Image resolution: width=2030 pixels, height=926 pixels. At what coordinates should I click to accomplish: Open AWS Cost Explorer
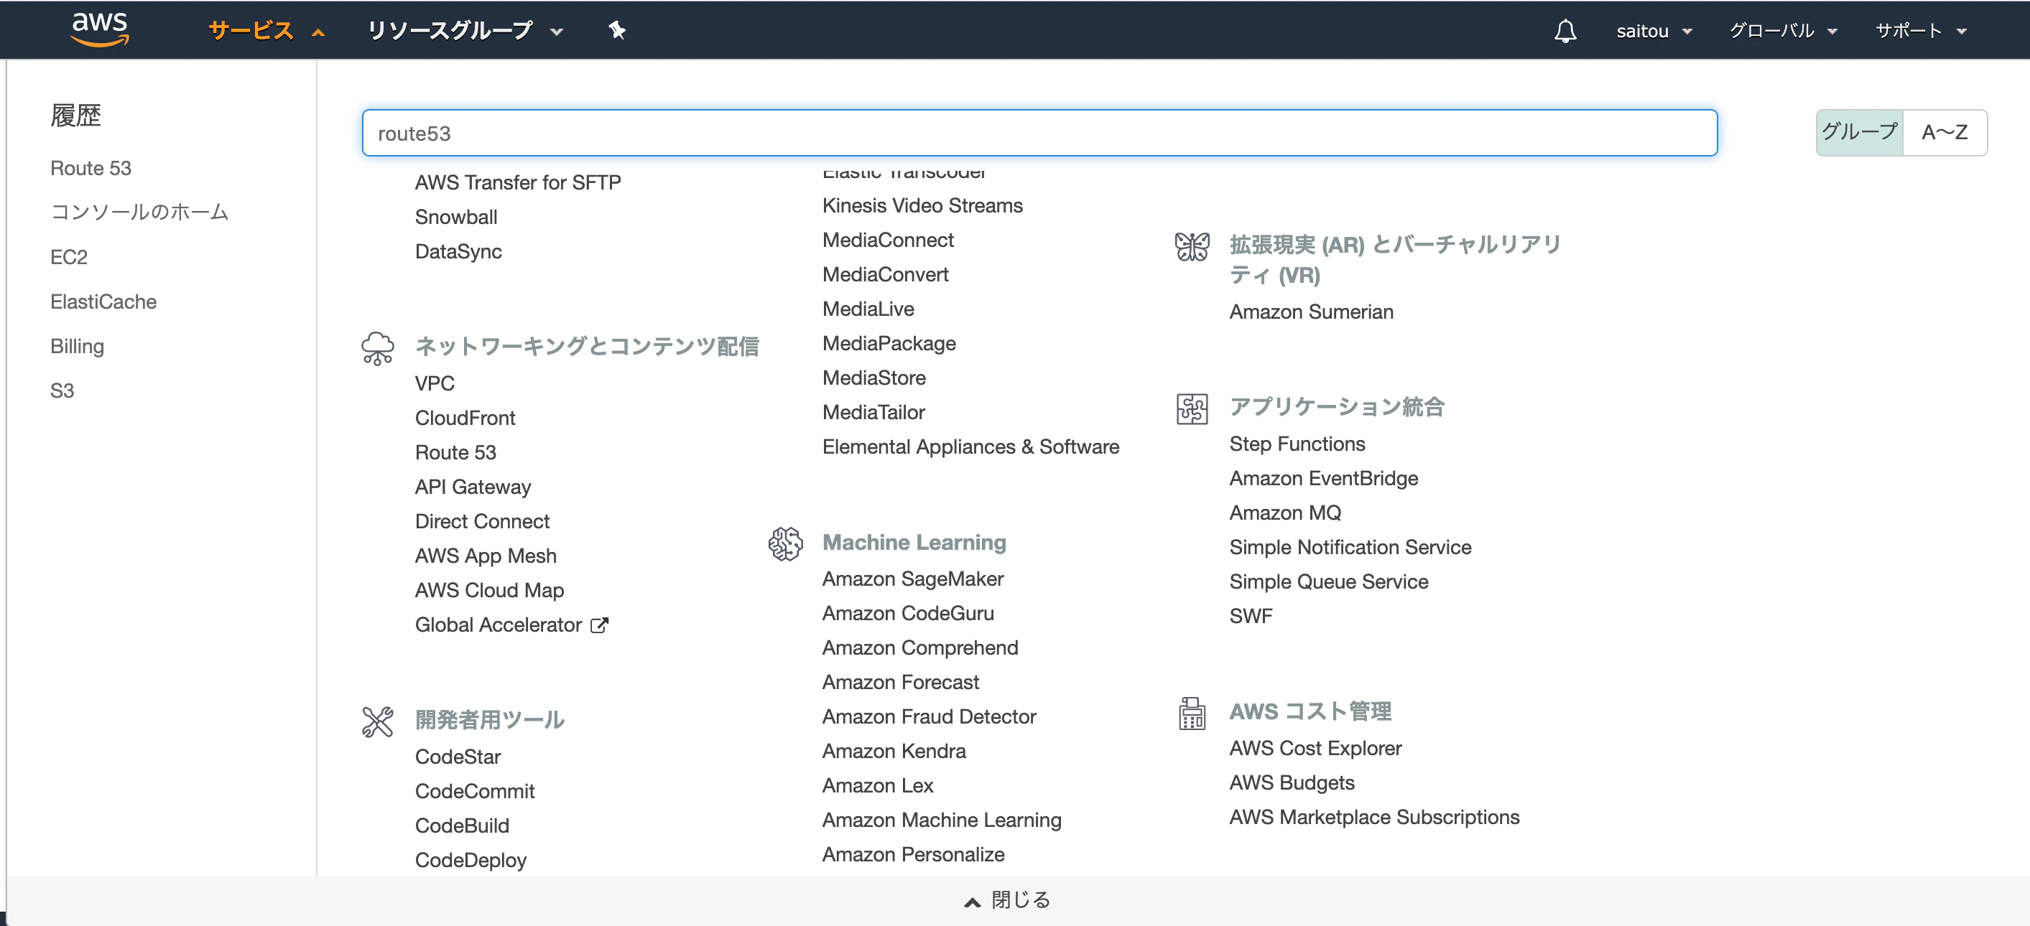click(x=1315, y=749)
